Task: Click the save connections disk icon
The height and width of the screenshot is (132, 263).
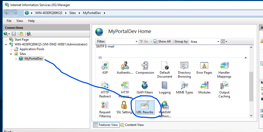Action: coord(14,34)
